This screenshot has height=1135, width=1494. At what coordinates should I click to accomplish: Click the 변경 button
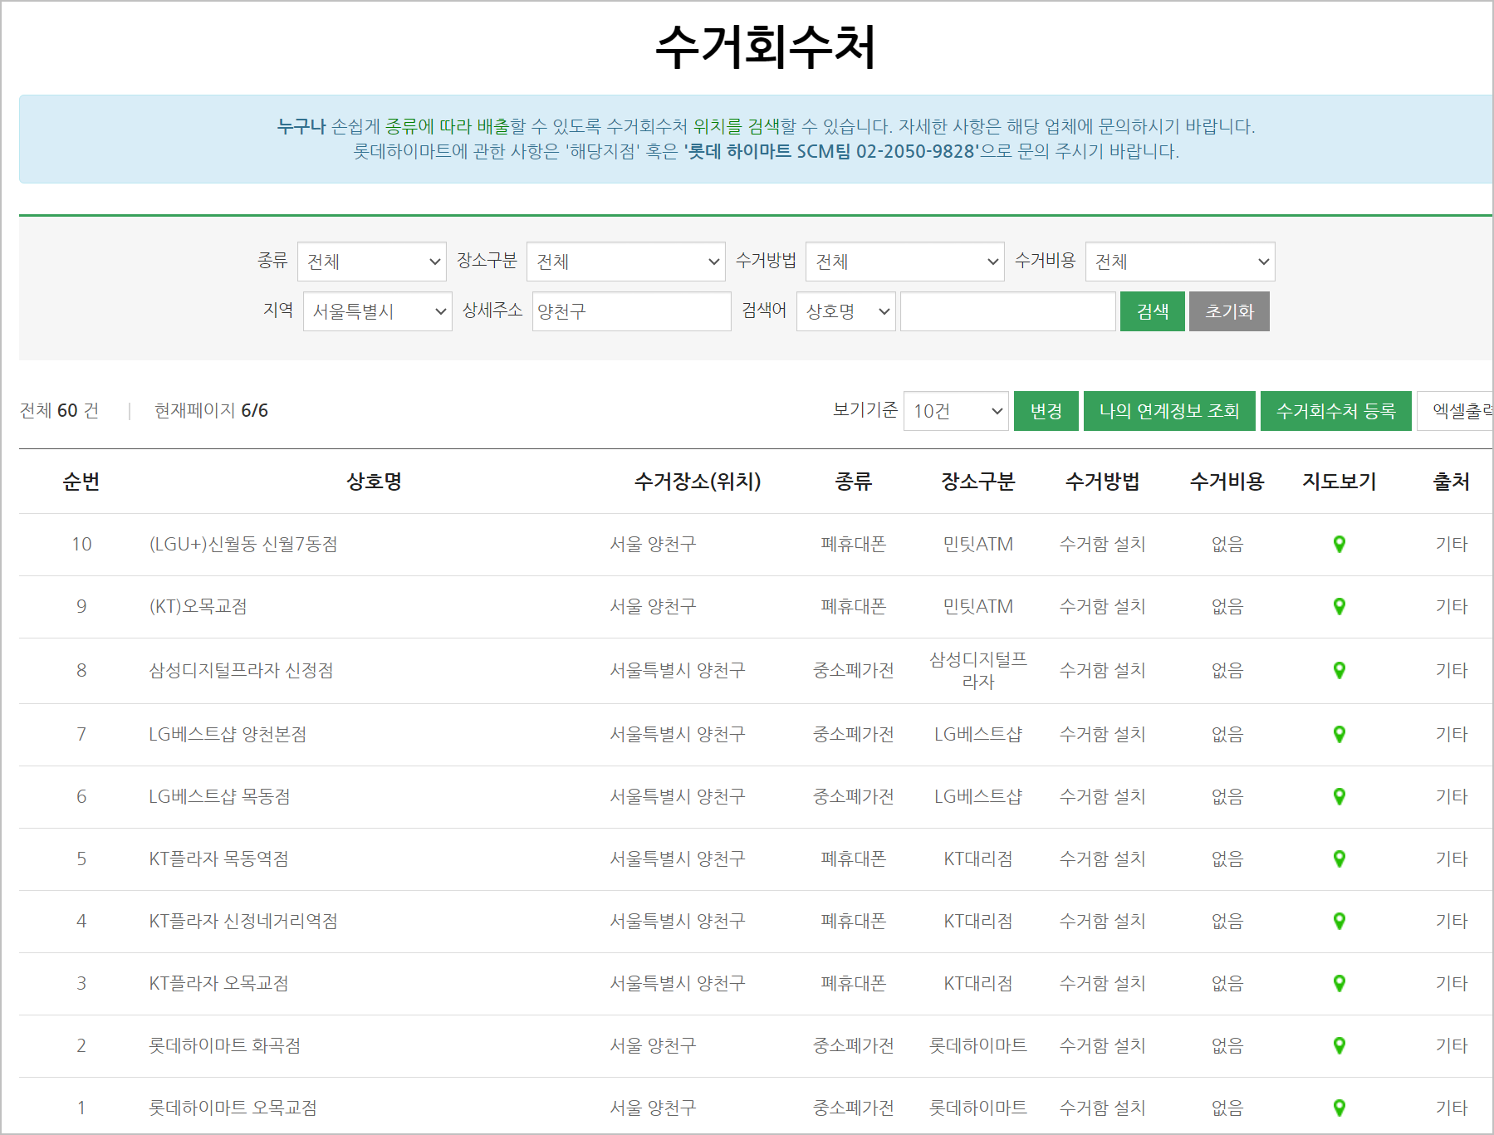point(1046,411)
